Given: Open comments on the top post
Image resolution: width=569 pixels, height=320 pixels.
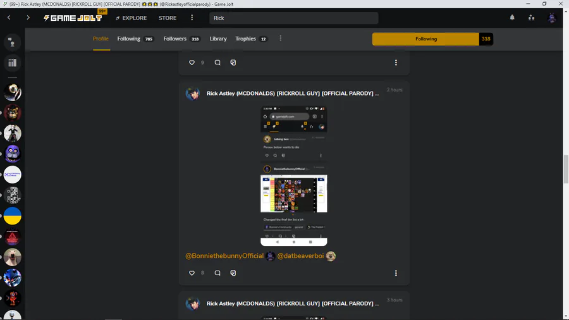Looking at the screenshot, I should point(217,63).
